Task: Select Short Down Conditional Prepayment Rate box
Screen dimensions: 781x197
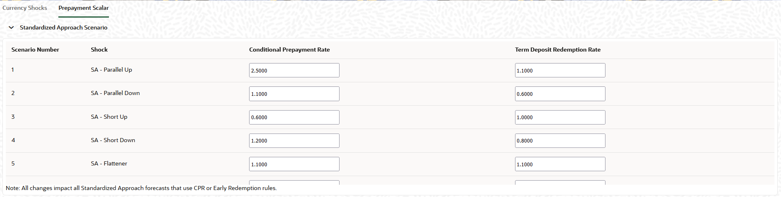Action: coord(294,140)
